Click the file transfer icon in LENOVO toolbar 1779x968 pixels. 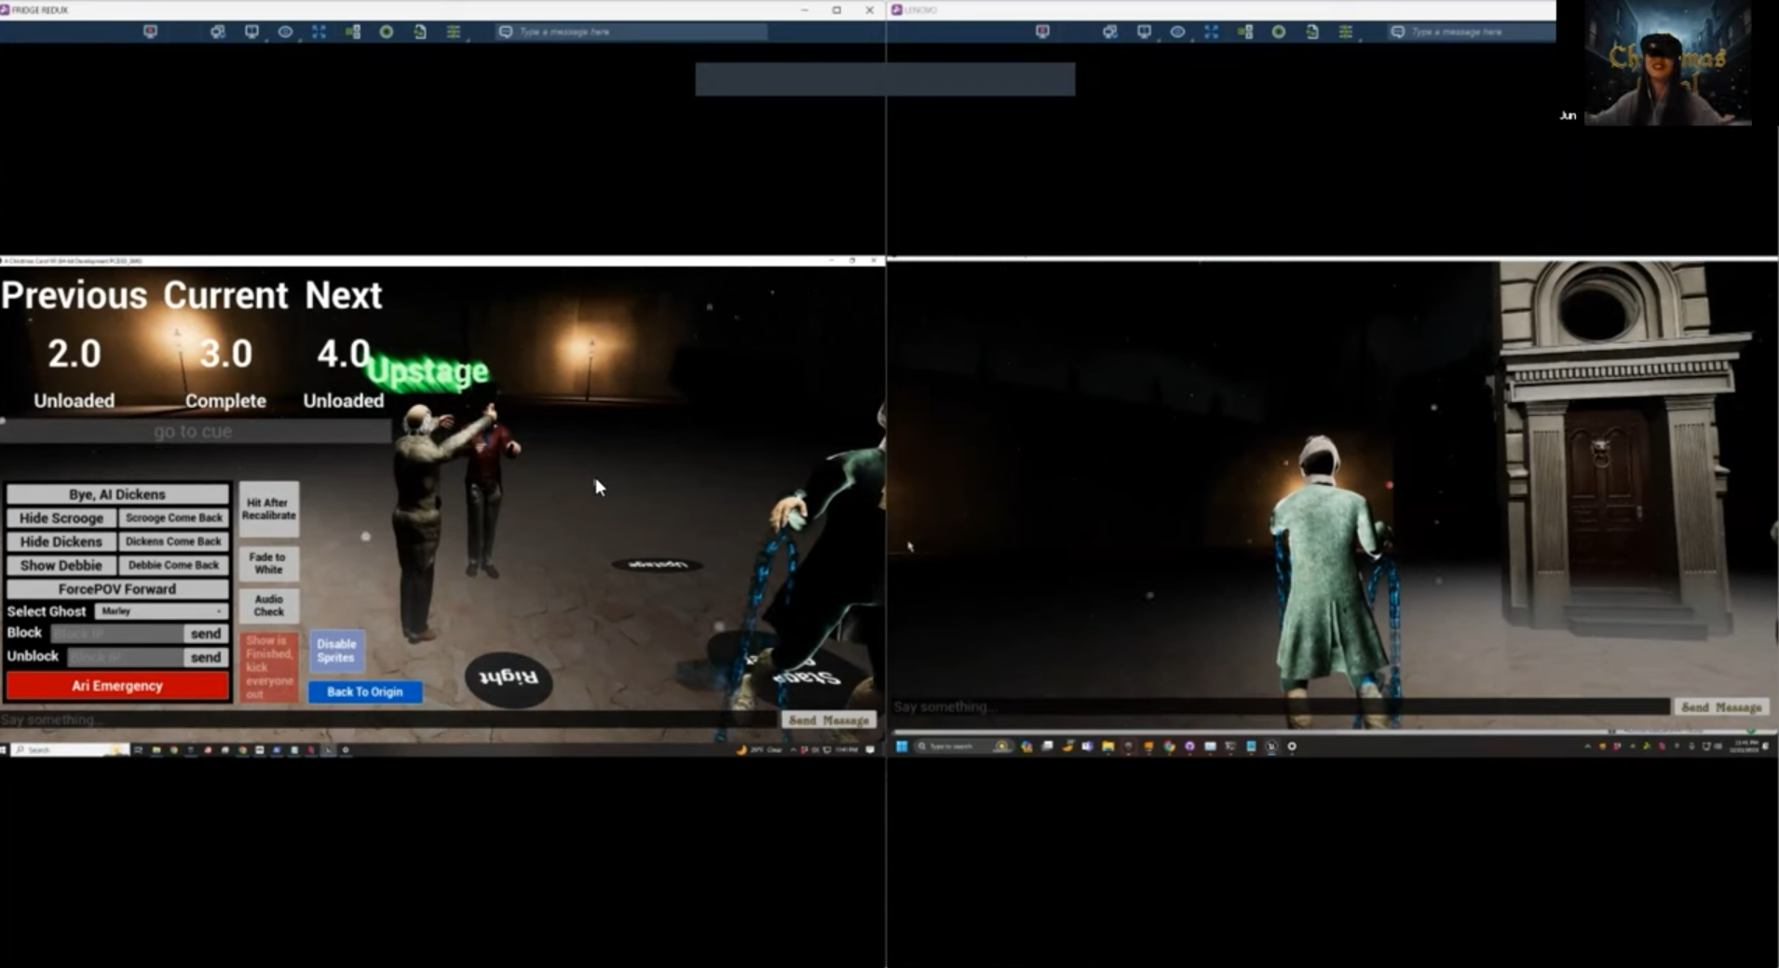[1245, 32]
